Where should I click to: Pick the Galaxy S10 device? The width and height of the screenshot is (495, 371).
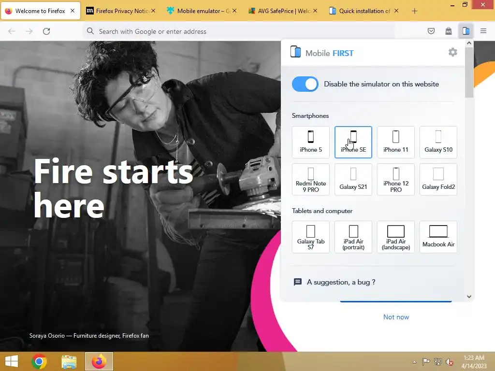tap(438, 142)
